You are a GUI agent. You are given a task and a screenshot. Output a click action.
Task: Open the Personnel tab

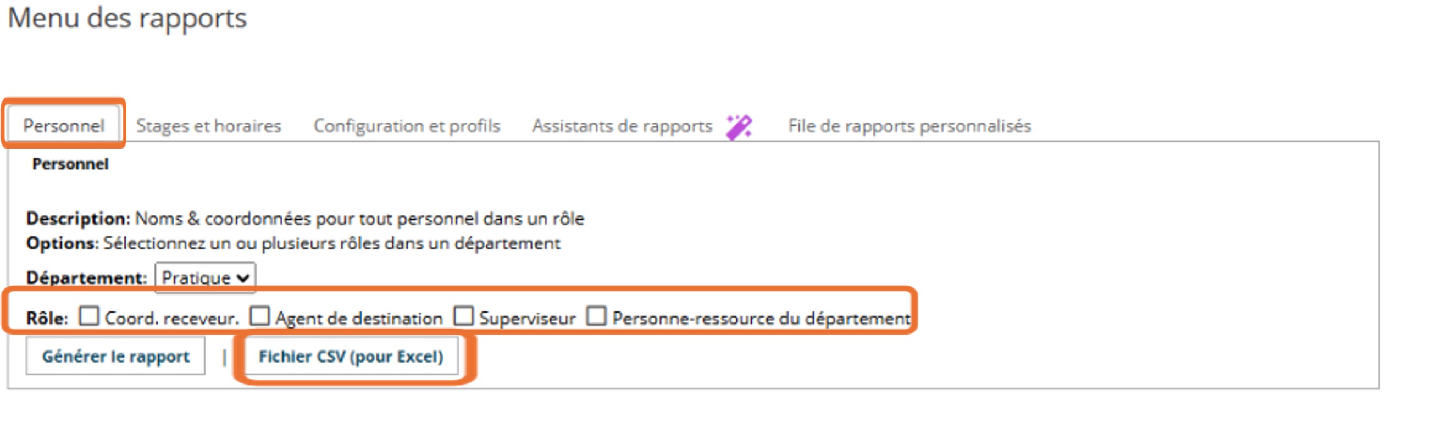pyautogui.click(x=63, y=126)
